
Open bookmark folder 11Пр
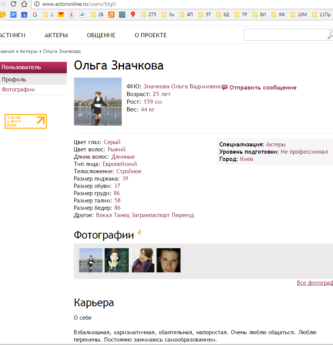coord(321,15)
